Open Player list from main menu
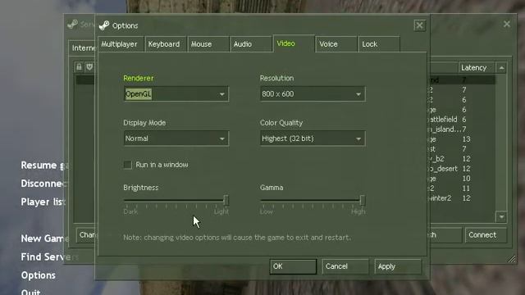Viewport: 525px width, 295px height. (x=43, y=202)
